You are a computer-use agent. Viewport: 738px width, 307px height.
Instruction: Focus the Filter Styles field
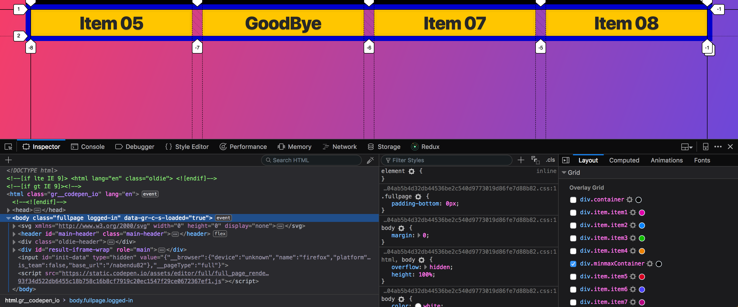point(446,160)
